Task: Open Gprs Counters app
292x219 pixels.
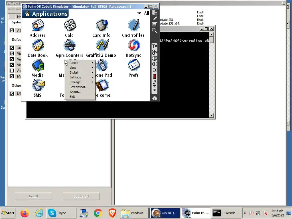Action: [x=70, y=48]
